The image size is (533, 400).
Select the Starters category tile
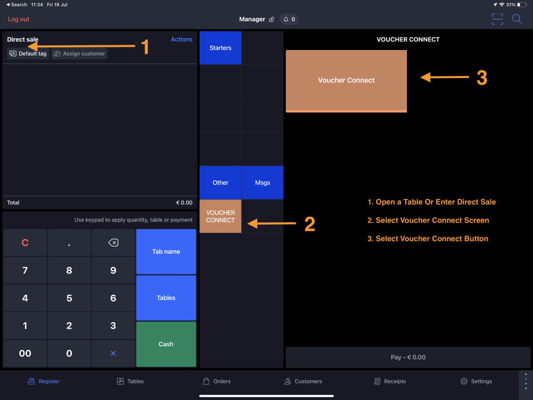[x=220, y=48]
